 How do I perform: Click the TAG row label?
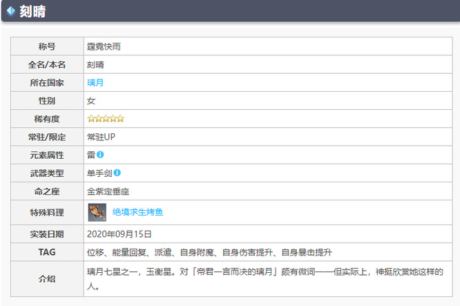pos(47,252)
